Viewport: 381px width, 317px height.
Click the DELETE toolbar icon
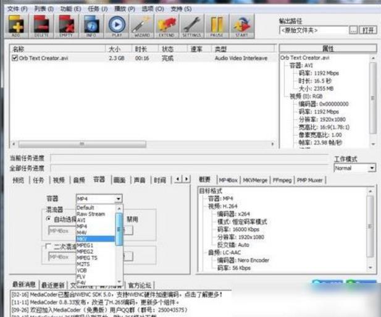[x=41, y=26]
